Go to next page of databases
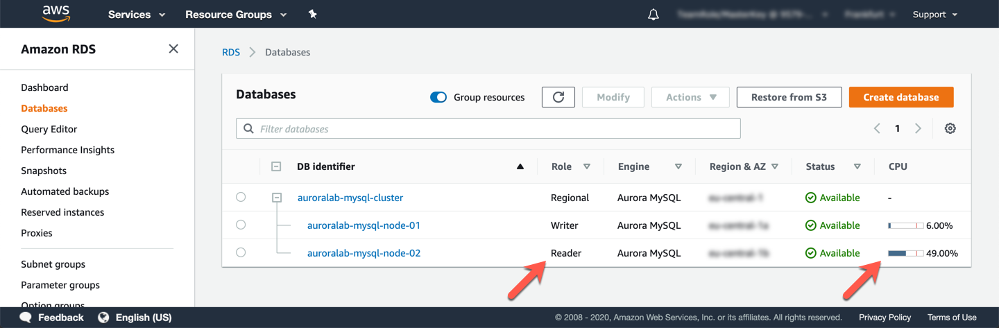Viewport: 999px width, 328px height. point(918,128)
